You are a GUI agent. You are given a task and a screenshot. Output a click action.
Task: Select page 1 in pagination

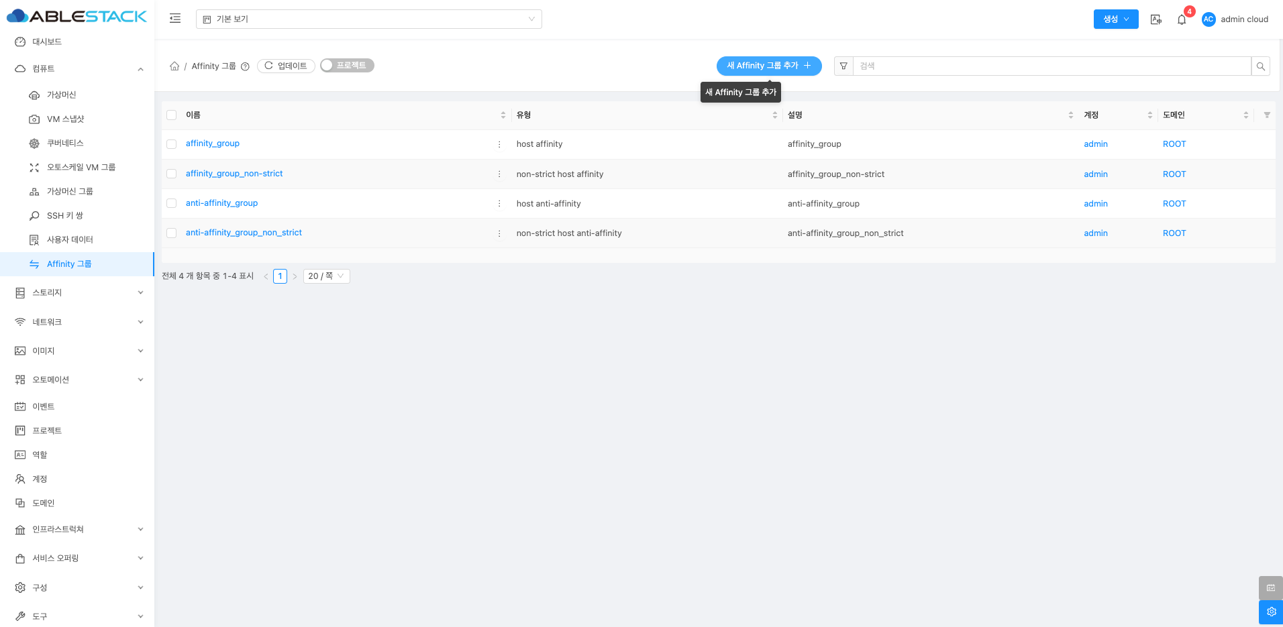point(280,276)
